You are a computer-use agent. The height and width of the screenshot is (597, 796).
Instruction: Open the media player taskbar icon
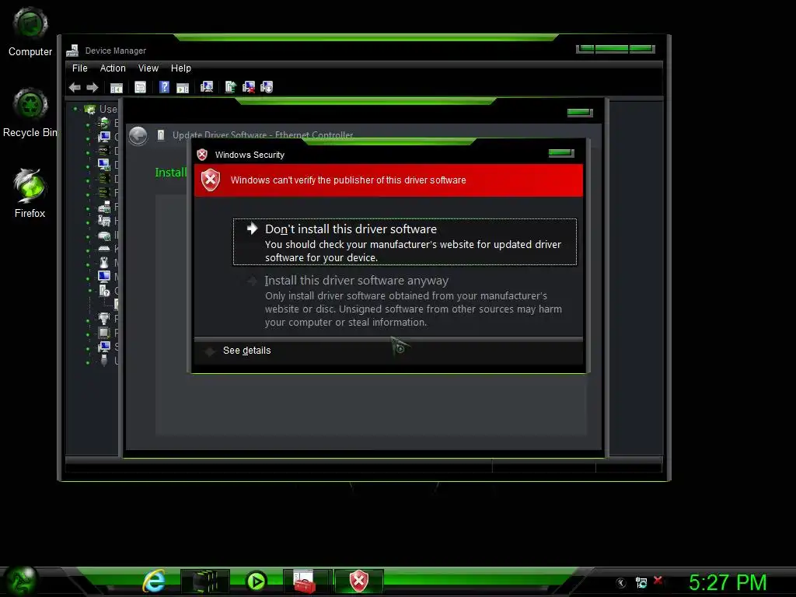point(256,581)
